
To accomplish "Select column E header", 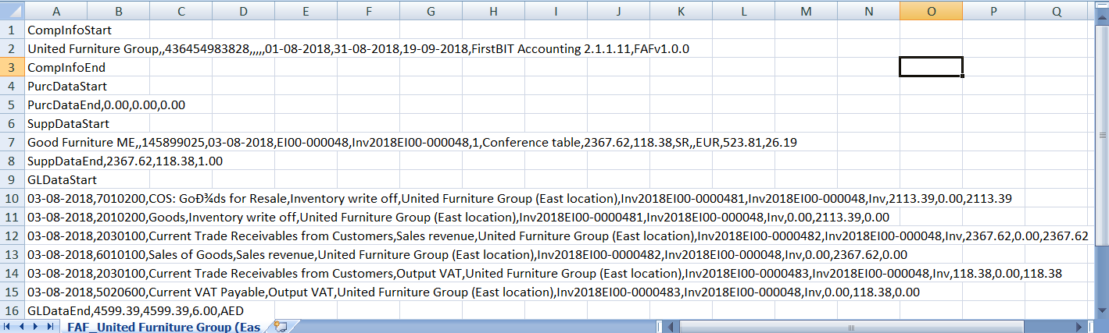I will pos(306,11).
